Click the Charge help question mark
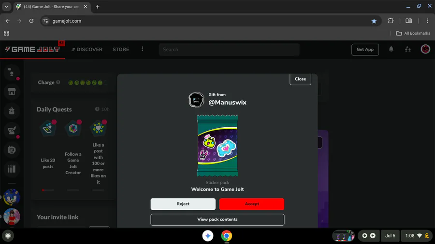Viewport: 435px width, 244px height. [x=58, y=82]
